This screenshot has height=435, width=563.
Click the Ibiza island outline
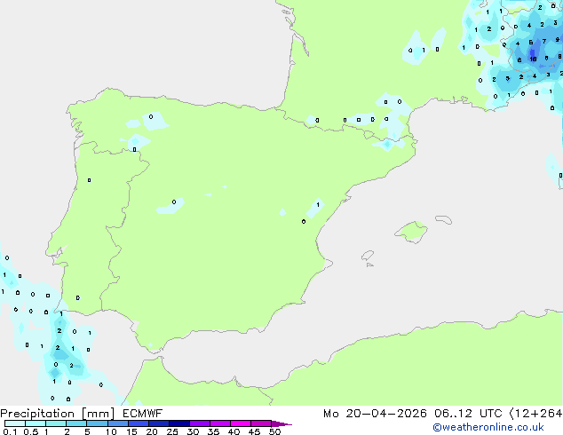pyautogui.click(x=368, y=256)
